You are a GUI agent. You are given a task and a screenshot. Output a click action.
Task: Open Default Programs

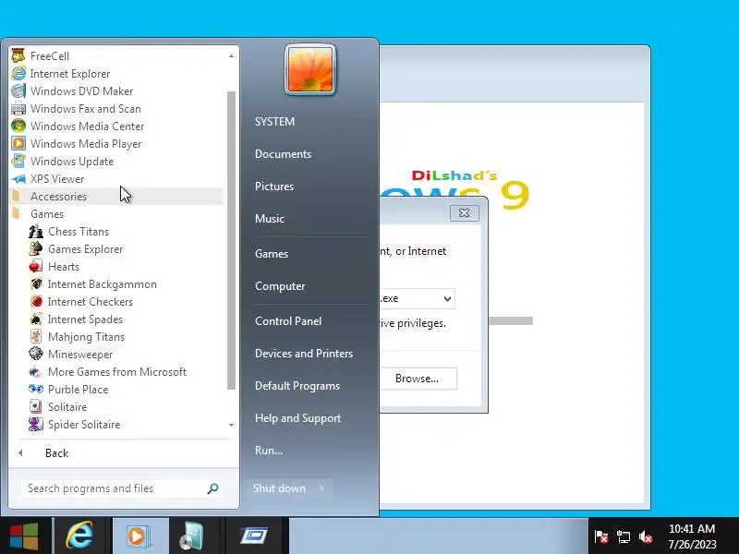pos(297,386)
